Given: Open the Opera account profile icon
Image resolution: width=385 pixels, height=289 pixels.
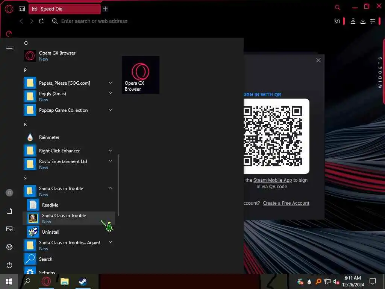Looking at the screenshot, I should pos(353,21).
